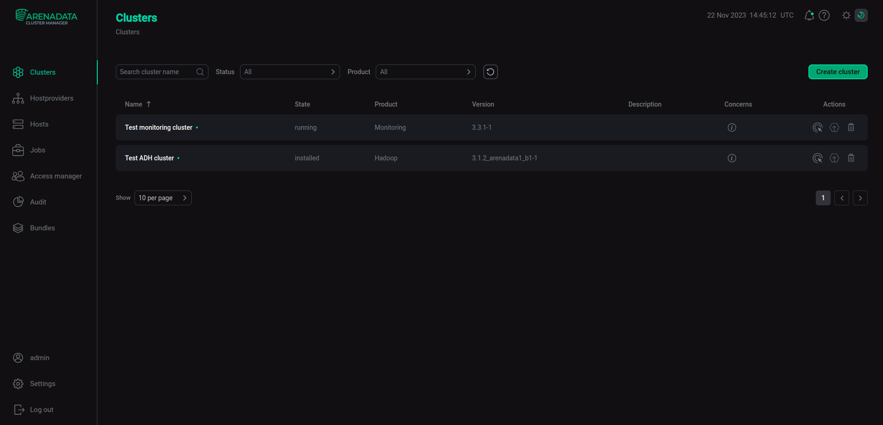Click the Clusters honeycomb sidebar icon
This screenshot has width=883, height=425.
pyautogui.click(x=18, y=72)
